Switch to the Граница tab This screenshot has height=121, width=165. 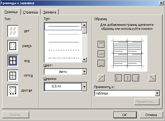(11, 12)
